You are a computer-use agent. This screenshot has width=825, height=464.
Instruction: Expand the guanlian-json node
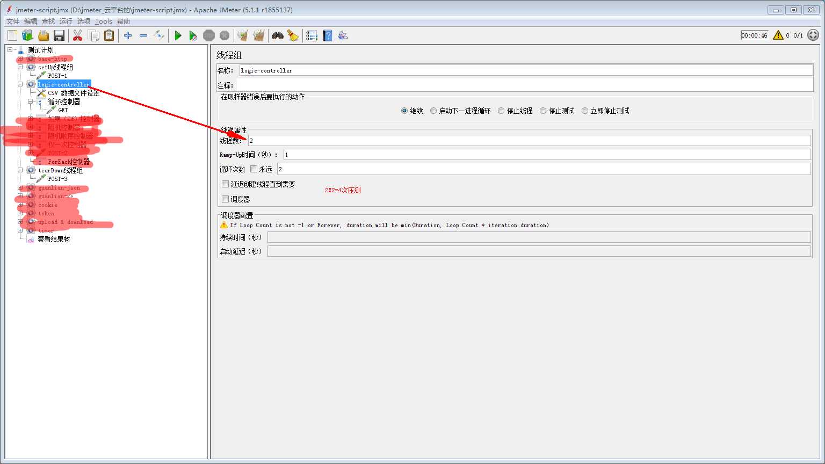[20, 187]
